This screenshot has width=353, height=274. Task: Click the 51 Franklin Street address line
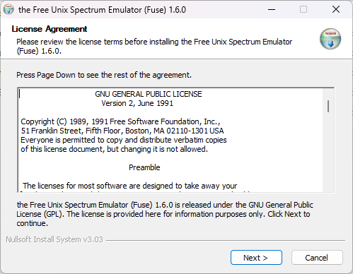pyautogui.click(x=122, y=131)
